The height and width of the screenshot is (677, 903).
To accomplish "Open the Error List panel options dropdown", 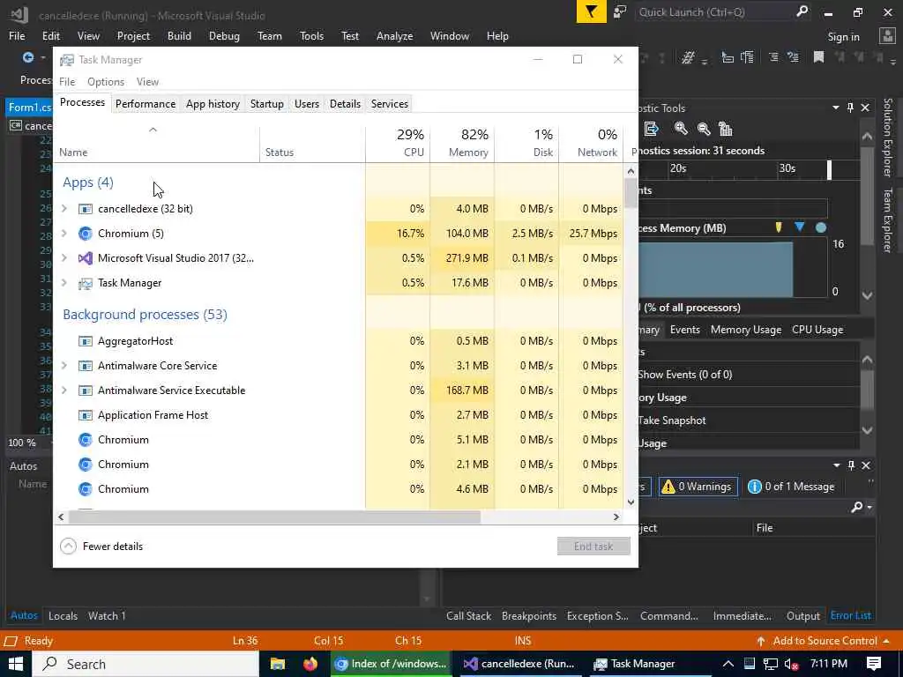I will [x=836, y=465].
